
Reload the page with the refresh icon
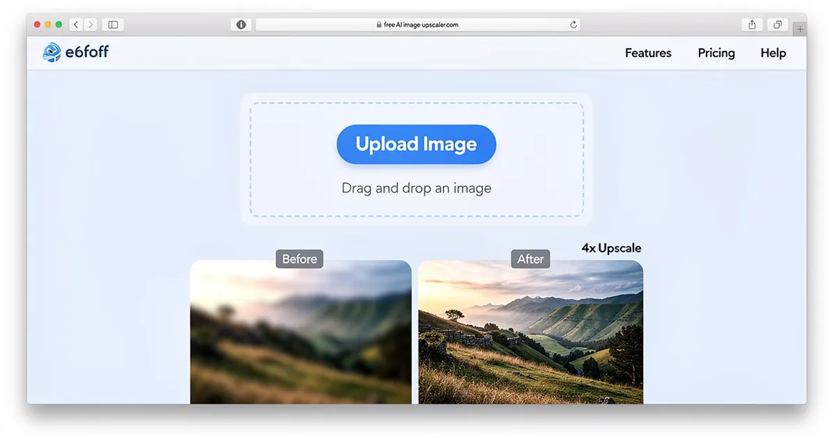coord(573,24)
